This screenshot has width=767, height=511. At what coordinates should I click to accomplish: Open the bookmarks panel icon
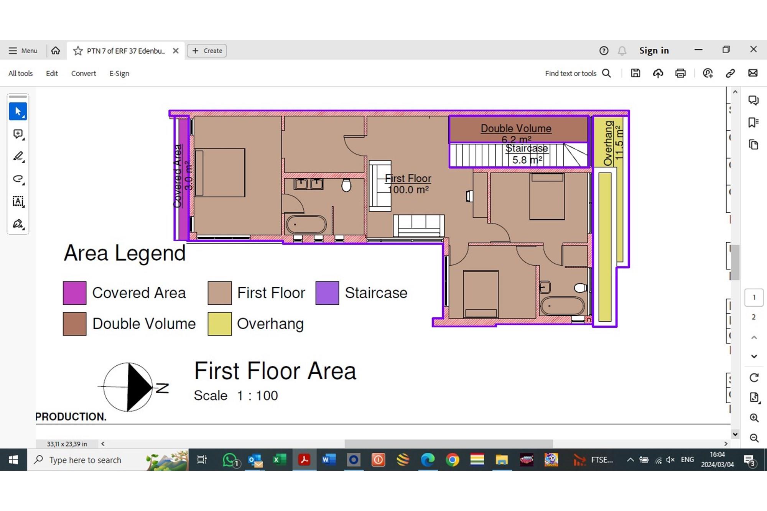tap(753, 123)
